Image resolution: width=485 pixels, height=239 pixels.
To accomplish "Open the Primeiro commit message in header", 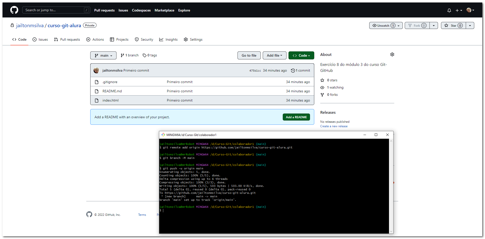I will (x=136, y=71).
